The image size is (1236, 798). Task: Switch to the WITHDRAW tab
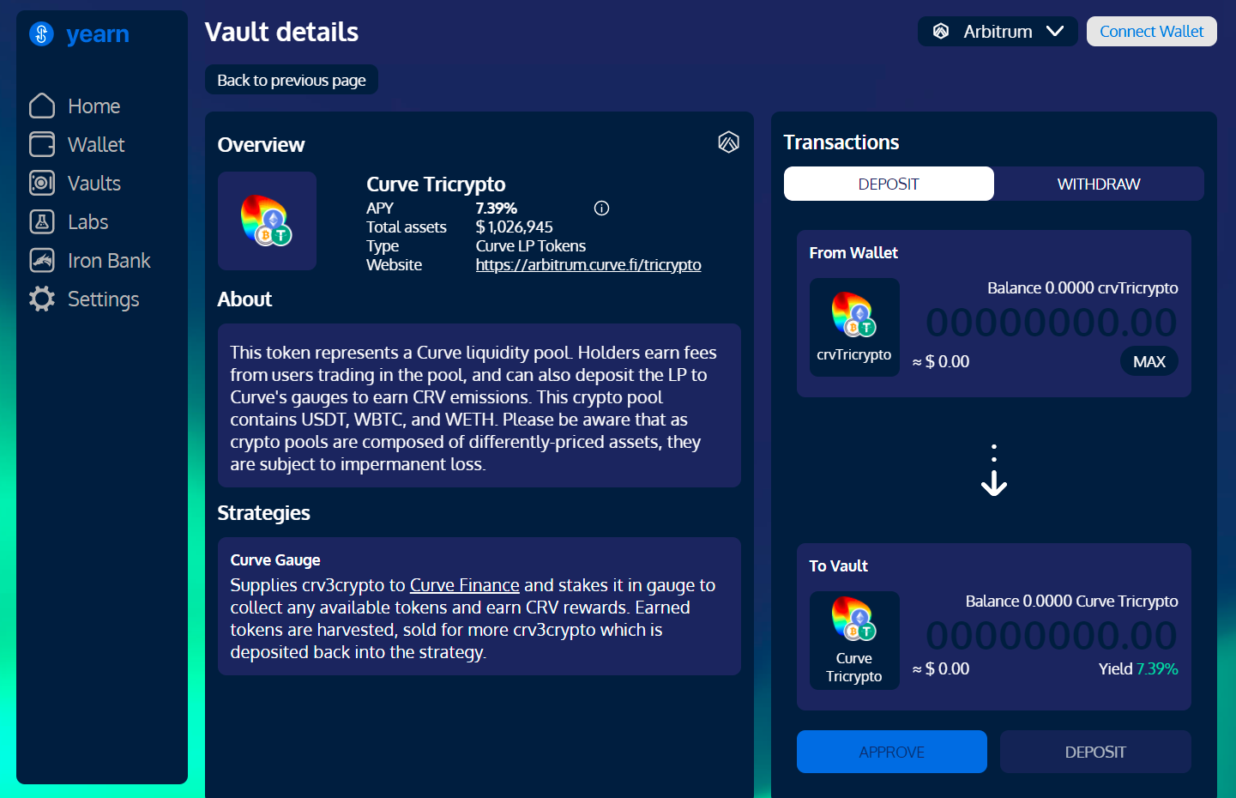(x=1098, y=184)
